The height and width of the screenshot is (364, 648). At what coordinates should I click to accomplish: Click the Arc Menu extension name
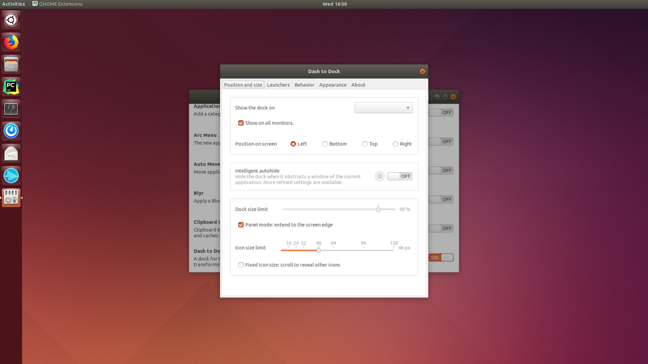point(205,135)
